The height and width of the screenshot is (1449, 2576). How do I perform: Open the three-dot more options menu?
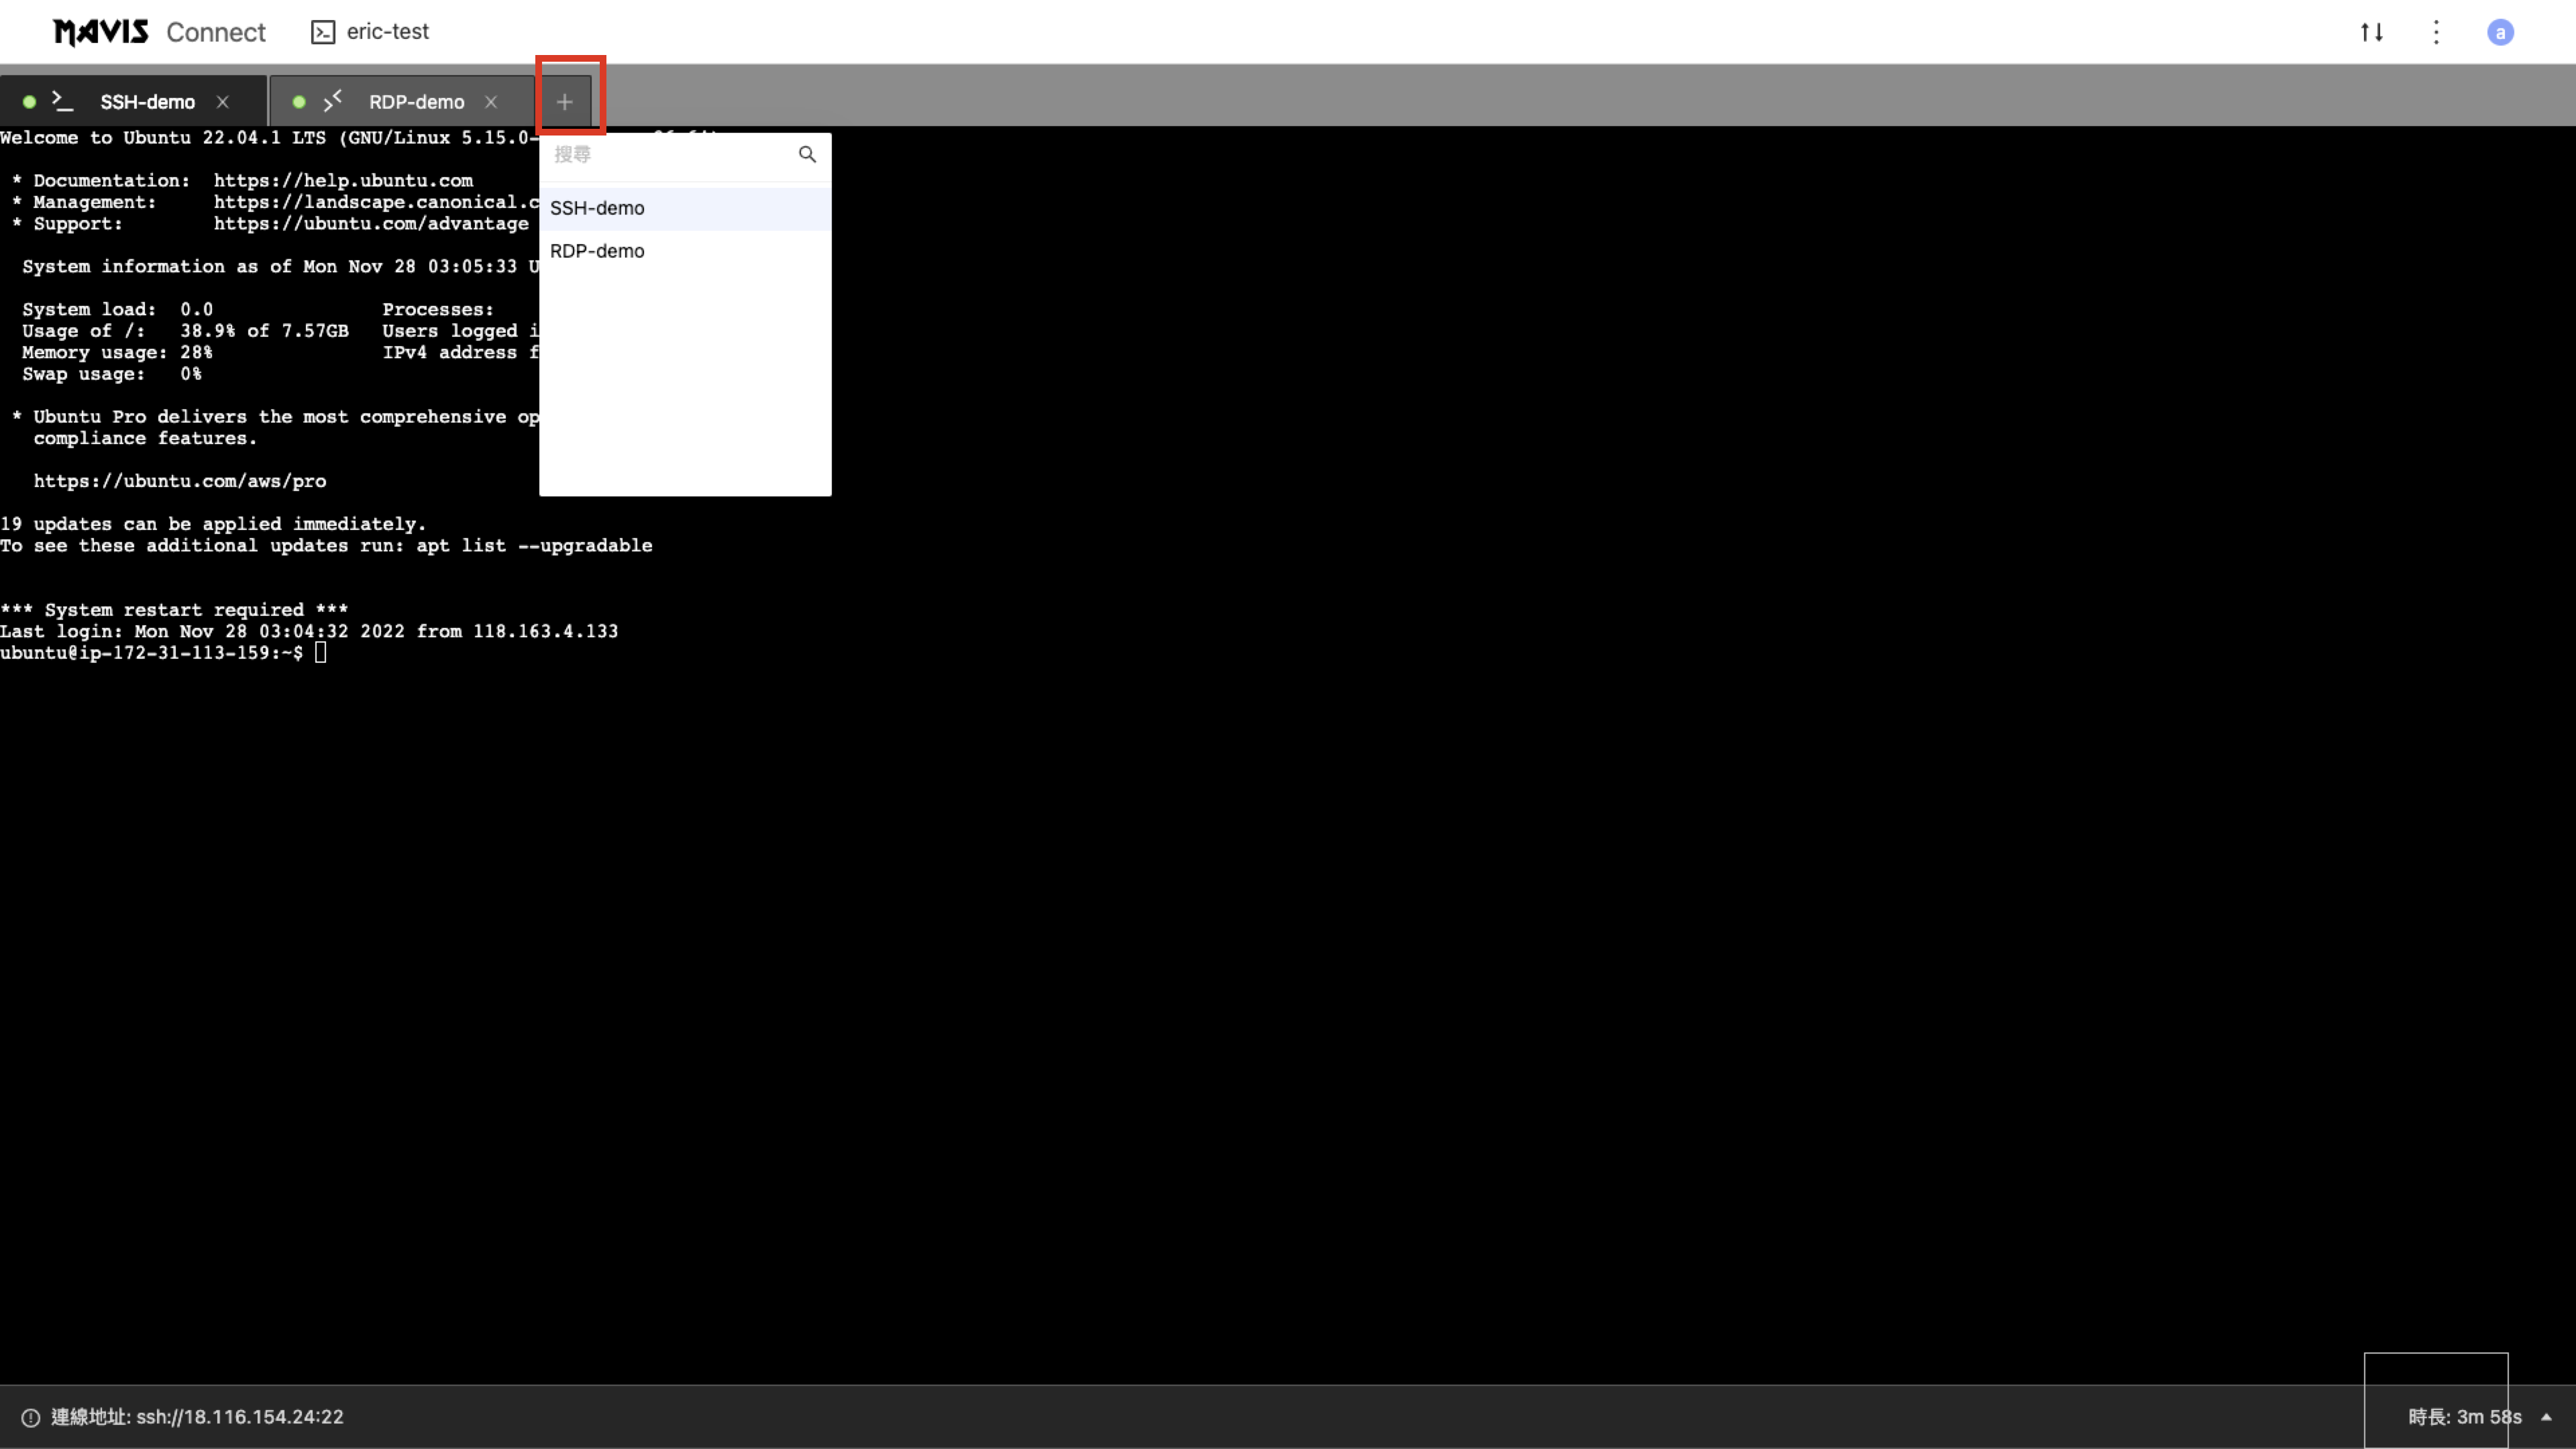coord(2436,32)
